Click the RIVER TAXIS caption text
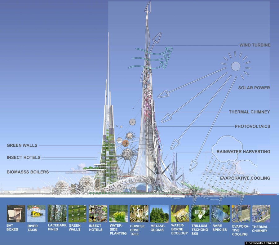Viewport: 279px width, 245px height. (33, 228)
